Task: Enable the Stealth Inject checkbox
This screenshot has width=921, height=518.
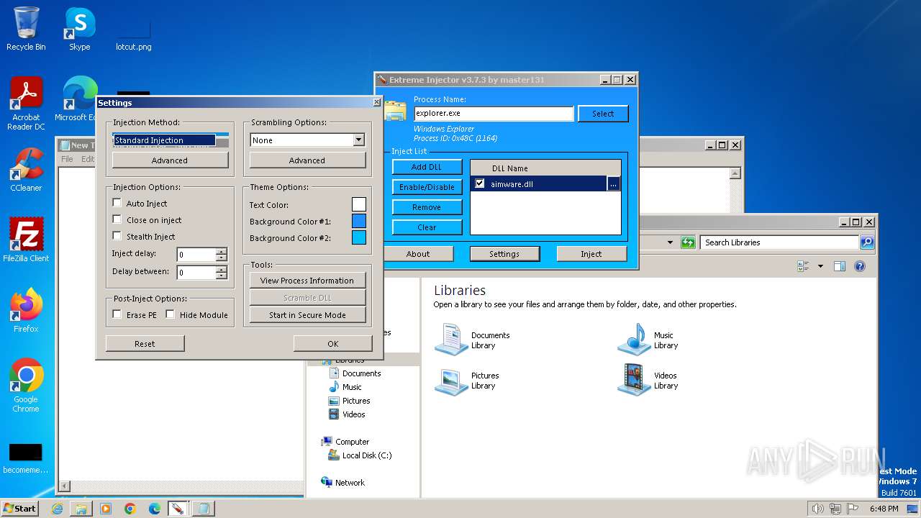Action: 117,237
